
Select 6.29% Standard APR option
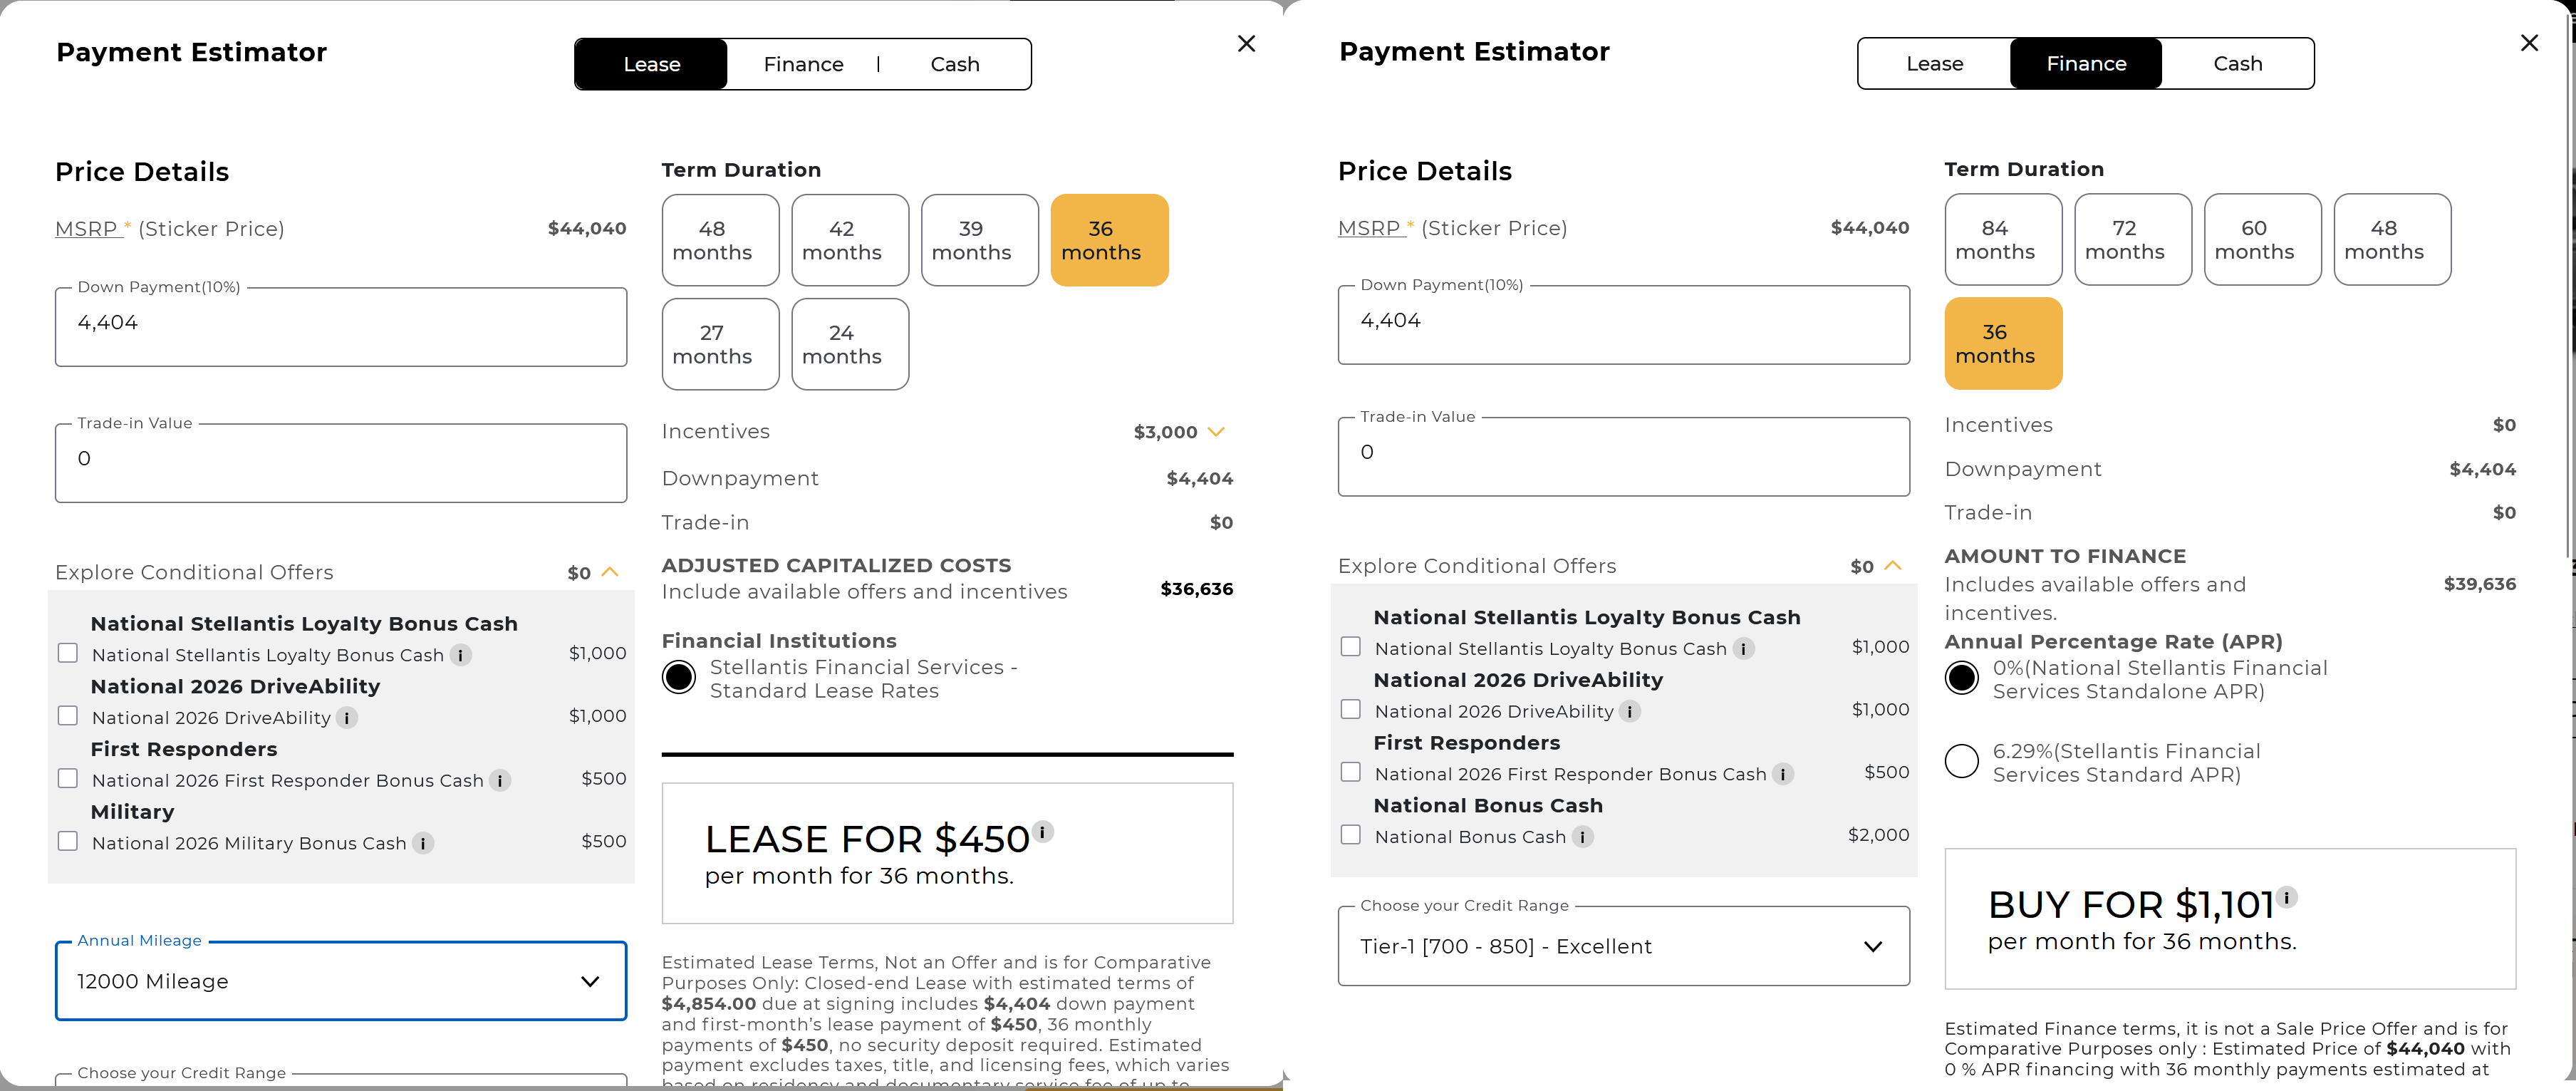(1962, 761)
